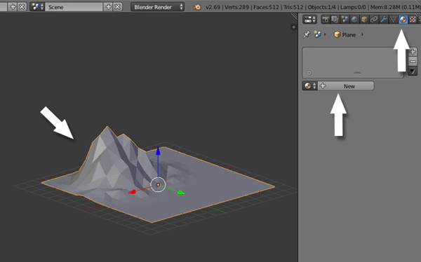Open the Object Constraints tab (chain icon)

point(374,20)
